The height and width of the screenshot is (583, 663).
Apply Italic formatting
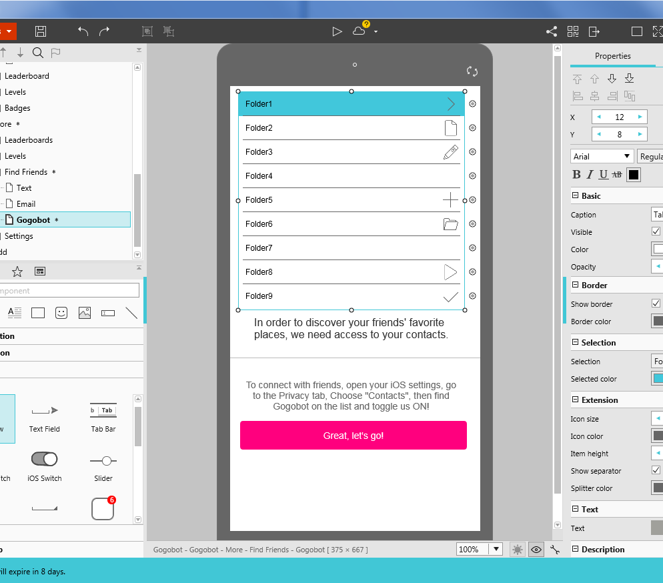coord(590,175)
